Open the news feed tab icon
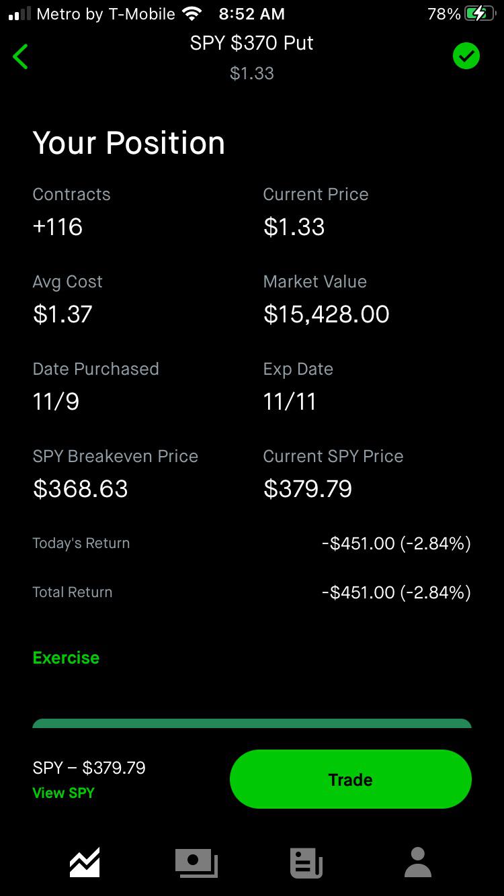The width and height of the screenshot is (504, 896). click(306, 862)
